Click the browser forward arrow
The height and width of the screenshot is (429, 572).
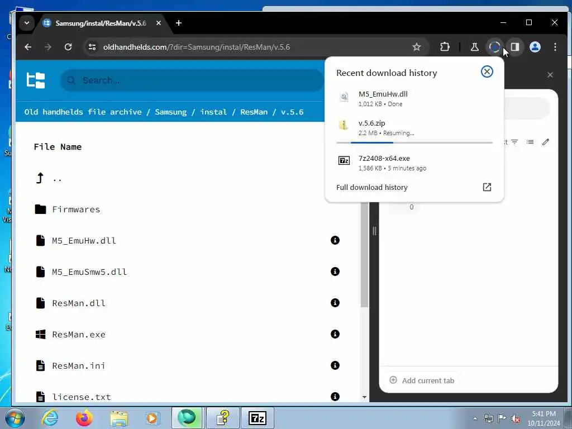[x=48, y=47]
